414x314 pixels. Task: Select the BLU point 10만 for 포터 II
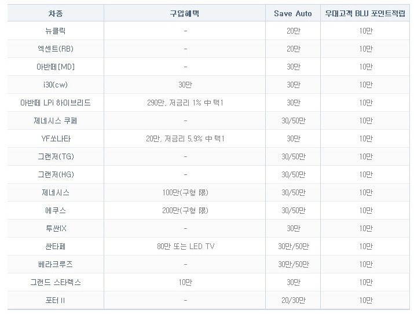coord(366,300)
